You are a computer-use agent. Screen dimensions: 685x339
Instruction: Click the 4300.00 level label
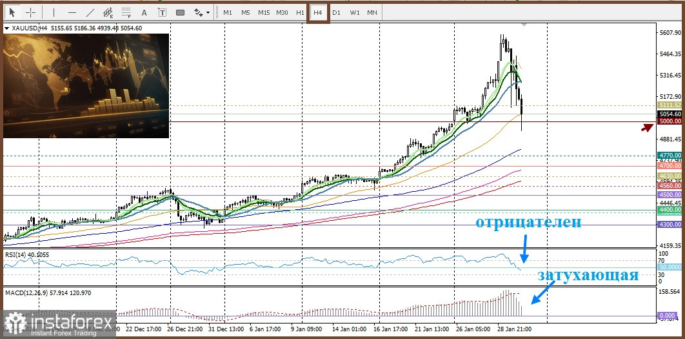point(669,225)
